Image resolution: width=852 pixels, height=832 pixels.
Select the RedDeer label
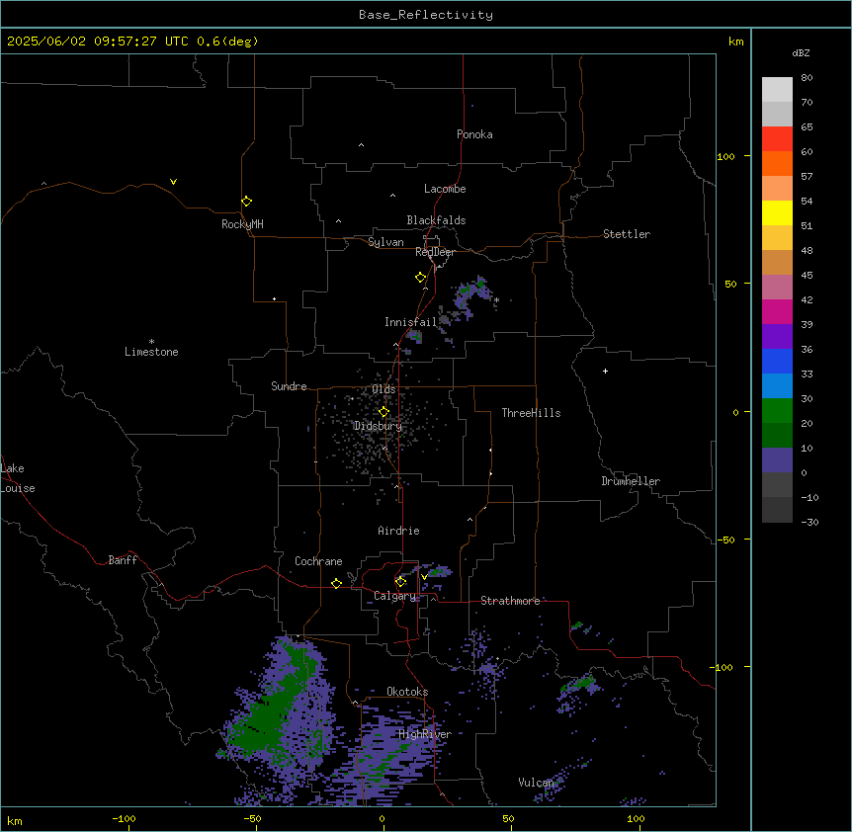click(435, 252)
